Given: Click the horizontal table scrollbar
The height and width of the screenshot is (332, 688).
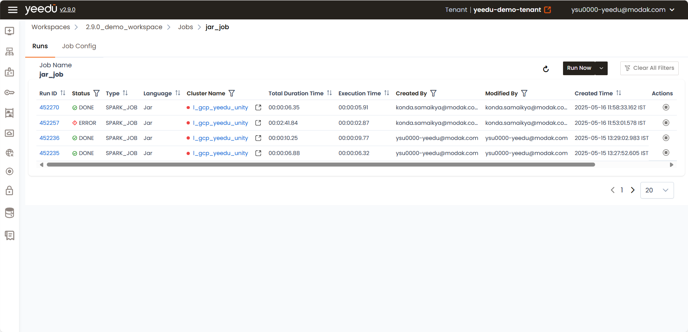Looking at the screenshot, I should pos(321,165).
